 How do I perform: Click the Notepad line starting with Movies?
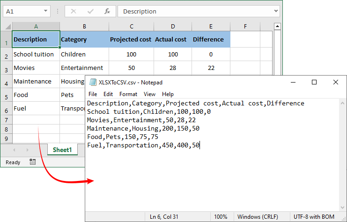[x=141, y=120]
